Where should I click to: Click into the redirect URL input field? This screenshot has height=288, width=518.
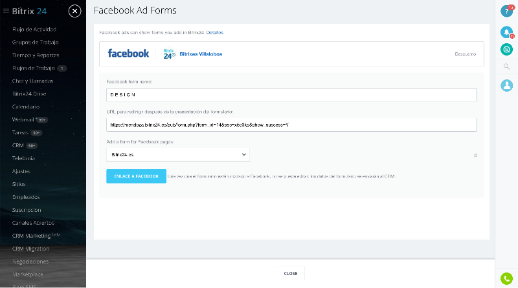click(x=292, y=125)
